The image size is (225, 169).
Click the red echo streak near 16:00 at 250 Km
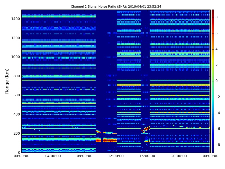(146, 129)
